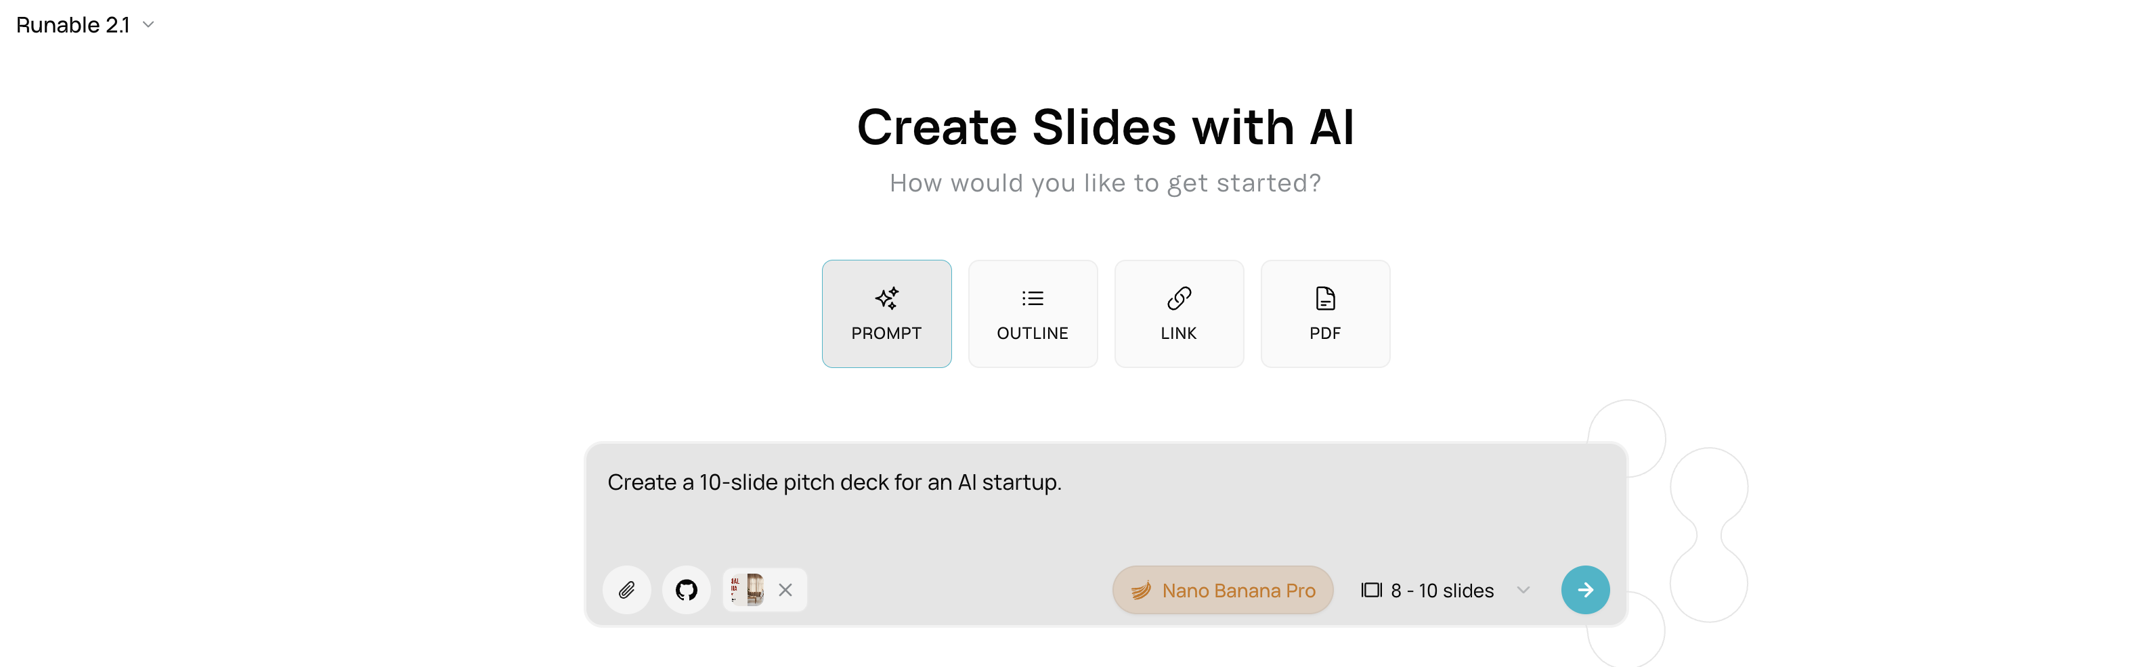The width and height of the screenshot is (2141, 667).
Task: Open the 8 - 10 slides dropdown
Action: pyautogui.click(x=1442, y=591)
